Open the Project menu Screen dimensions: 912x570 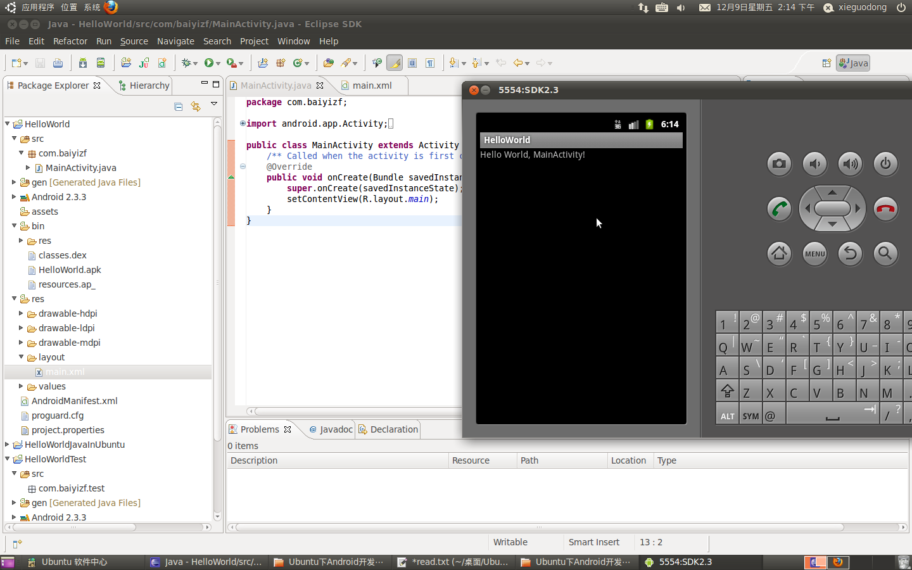pos(254,41)
